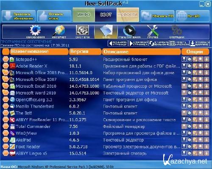Click the Adobe Reader X application icon
The image size is (212, 169).
click(12, 66)
